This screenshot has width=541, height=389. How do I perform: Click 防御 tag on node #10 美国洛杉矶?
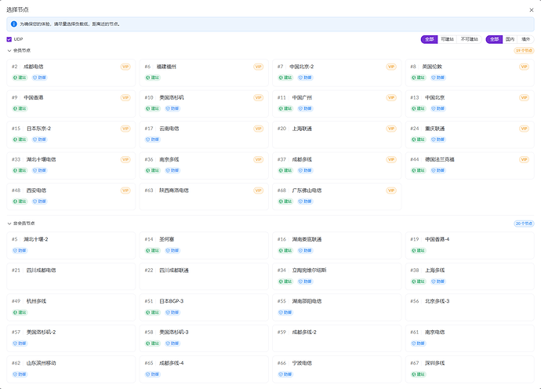(172, 109)
